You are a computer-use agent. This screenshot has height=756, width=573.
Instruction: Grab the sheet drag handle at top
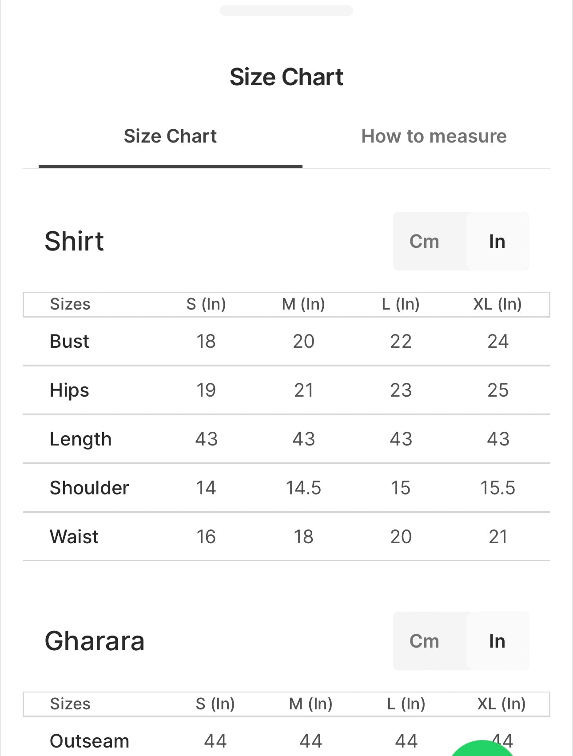point(286,11)
